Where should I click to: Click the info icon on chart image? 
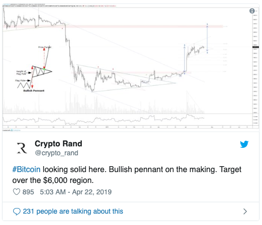coord(252,11)
